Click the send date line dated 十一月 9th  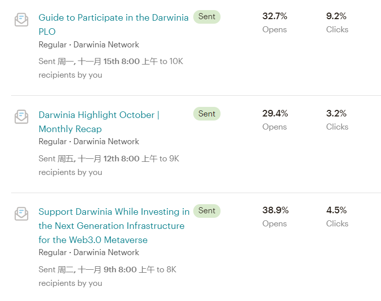pyautogui.click(x=107, y=270)
